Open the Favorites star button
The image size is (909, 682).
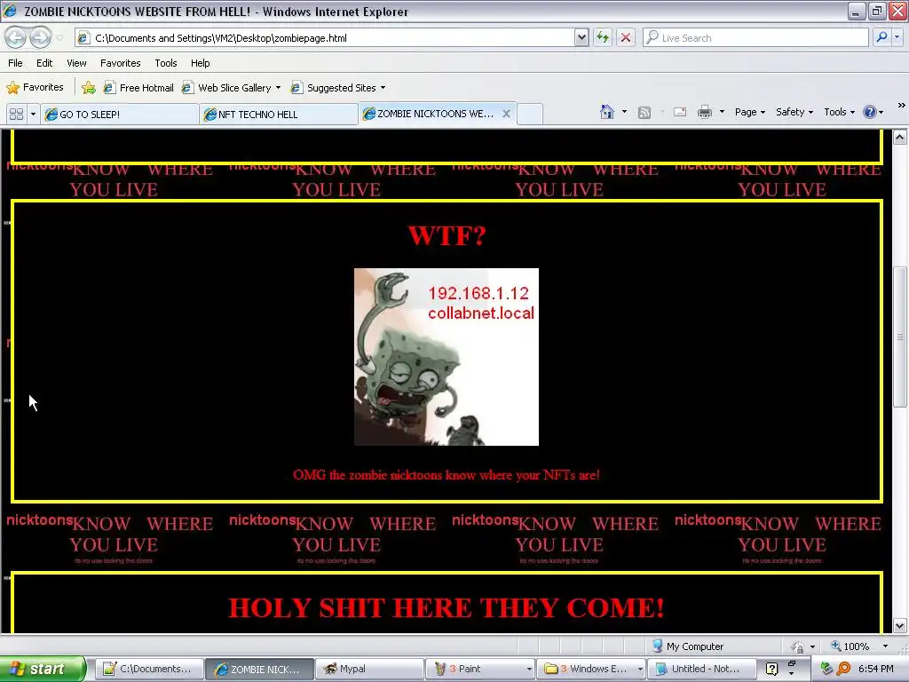tap(35, 87)
